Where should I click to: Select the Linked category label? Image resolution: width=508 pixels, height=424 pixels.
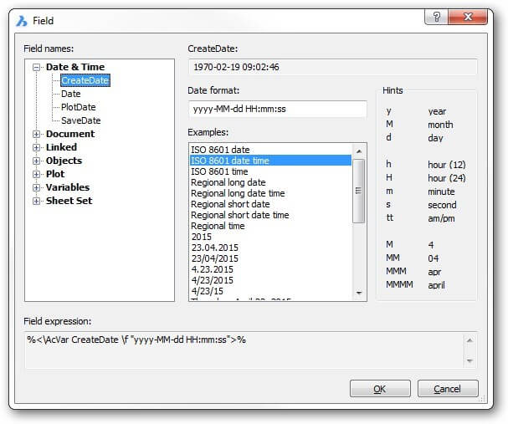pos(62,147)
